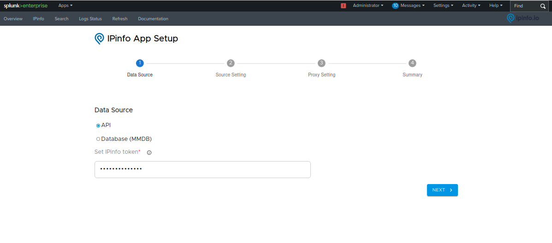Click the Source Setting step label

pos(231,75)
